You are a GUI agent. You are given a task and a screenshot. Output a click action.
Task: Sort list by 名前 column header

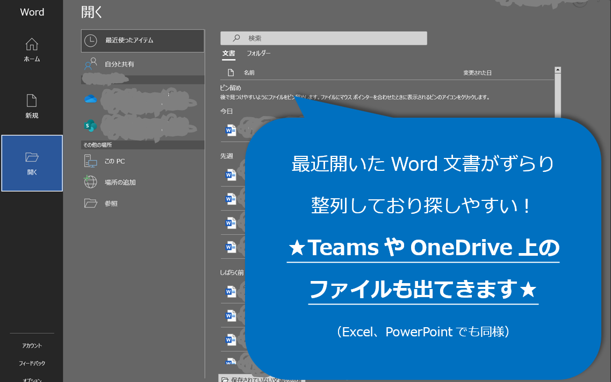pyautogui.click(x=249, y=73)
